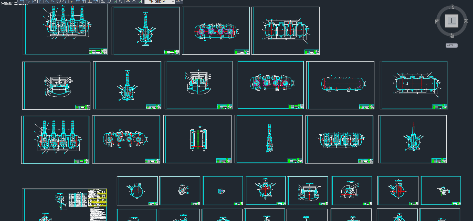The image size is (473, 221).
Task: Select the Continue dimension tool
Action: (83, 1)
